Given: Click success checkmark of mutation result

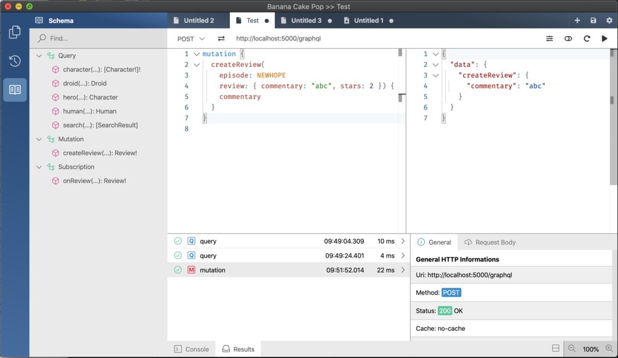Looking at the screenshot, I should click(x=178, y=270).
